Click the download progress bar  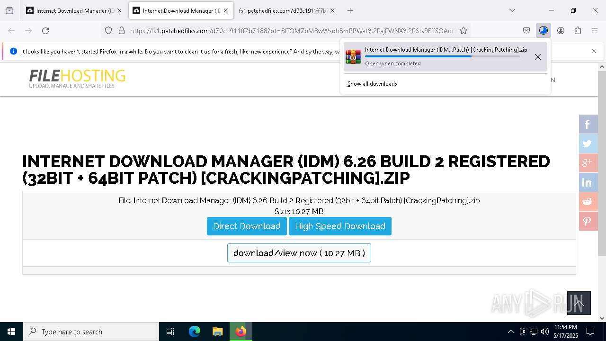click(442, 56)
